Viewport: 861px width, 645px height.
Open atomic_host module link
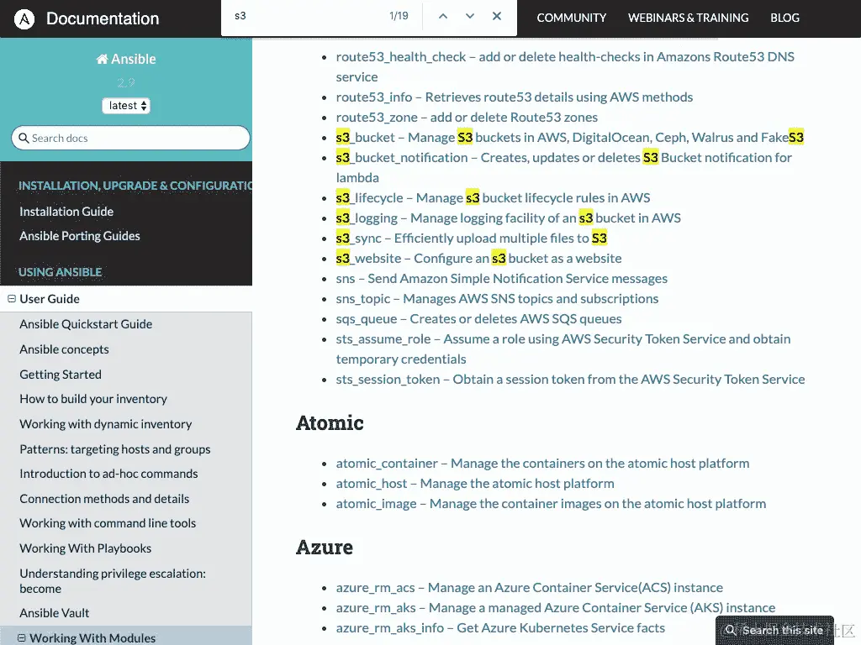(x=475, y=483)
